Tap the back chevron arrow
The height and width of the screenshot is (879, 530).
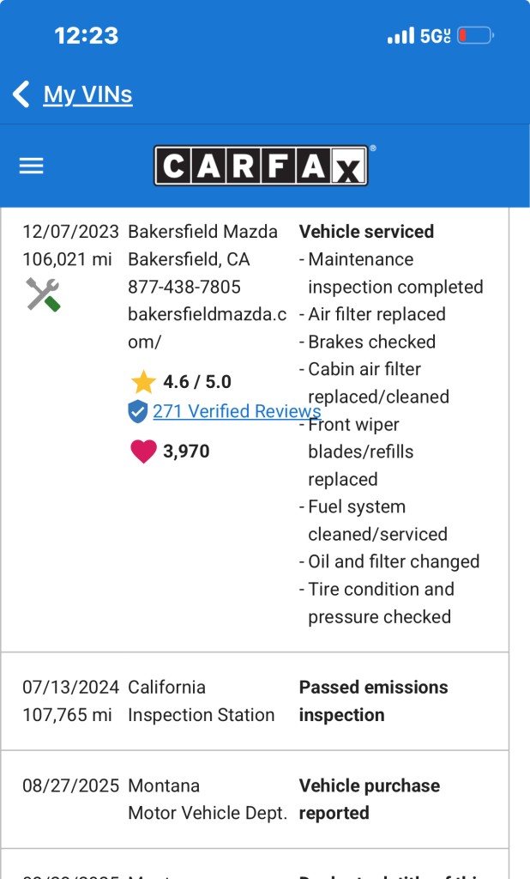pyautogui.click(x=21, y=94)
